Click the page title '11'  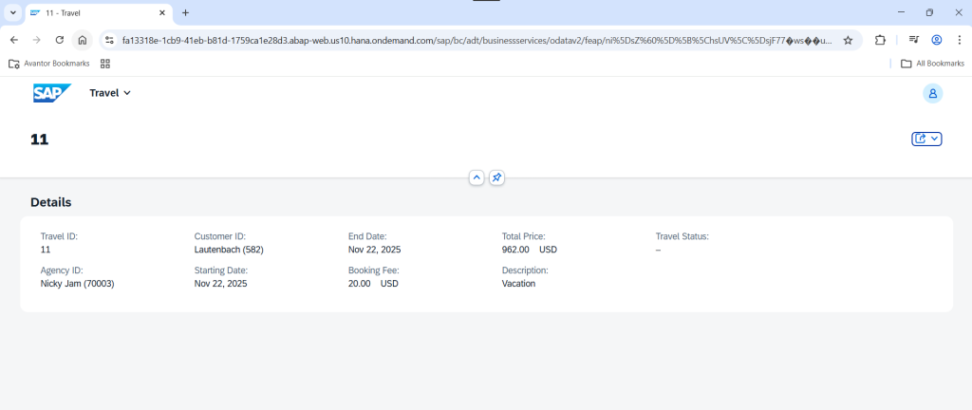(x=40, y=140)
